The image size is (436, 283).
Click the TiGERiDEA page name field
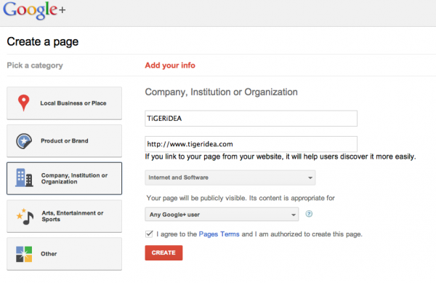(251, 119)
